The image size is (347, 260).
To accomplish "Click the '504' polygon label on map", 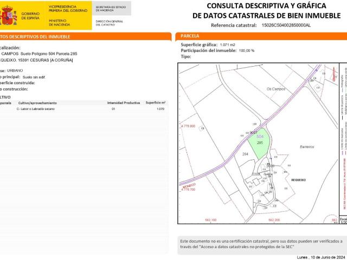I will 260,136.
